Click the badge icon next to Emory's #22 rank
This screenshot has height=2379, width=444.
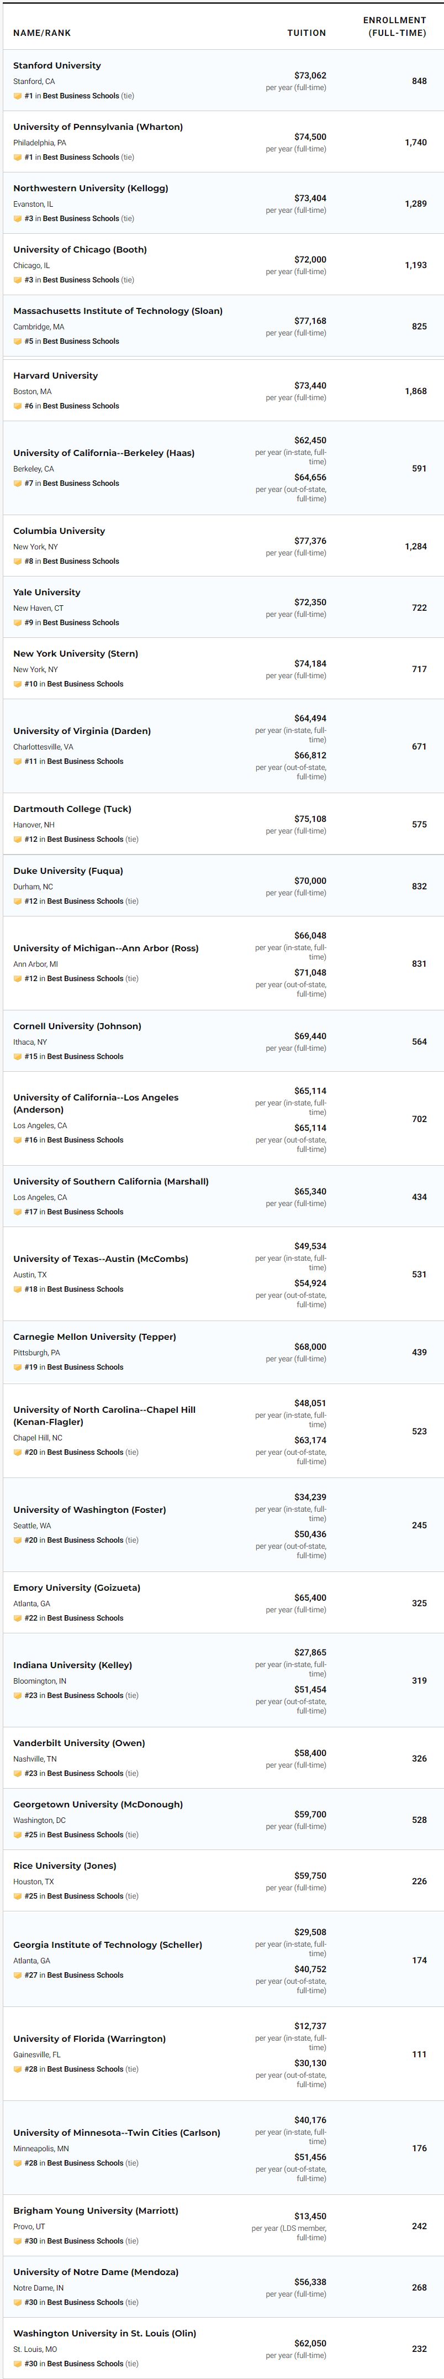point(18,1618)
